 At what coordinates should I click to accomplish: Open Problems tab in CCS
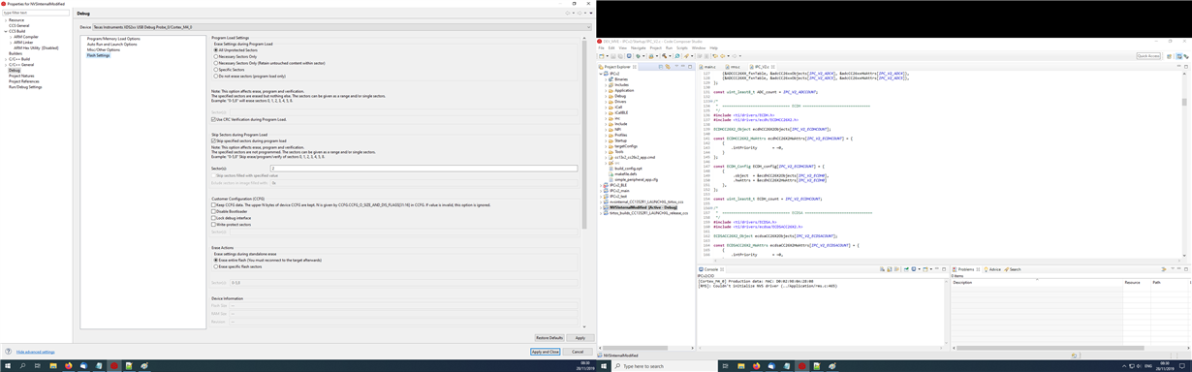click(965, 269)
